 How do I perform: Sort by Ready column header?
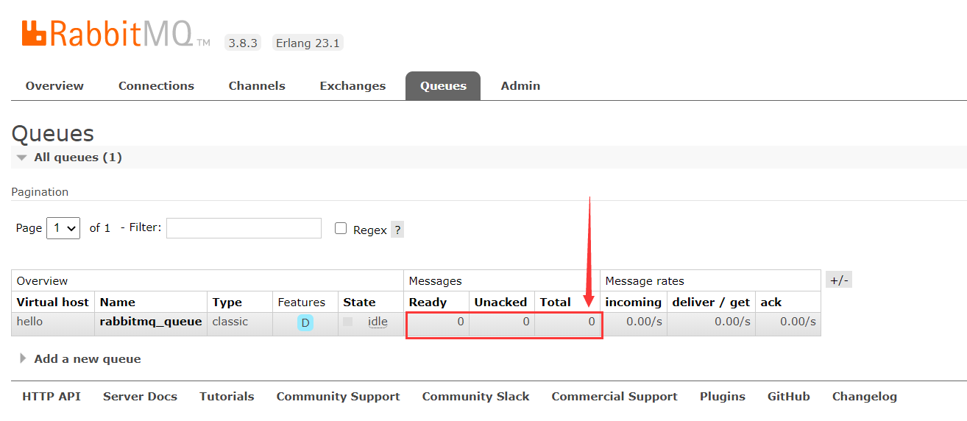pyautogui.click(x=428, y=303)
